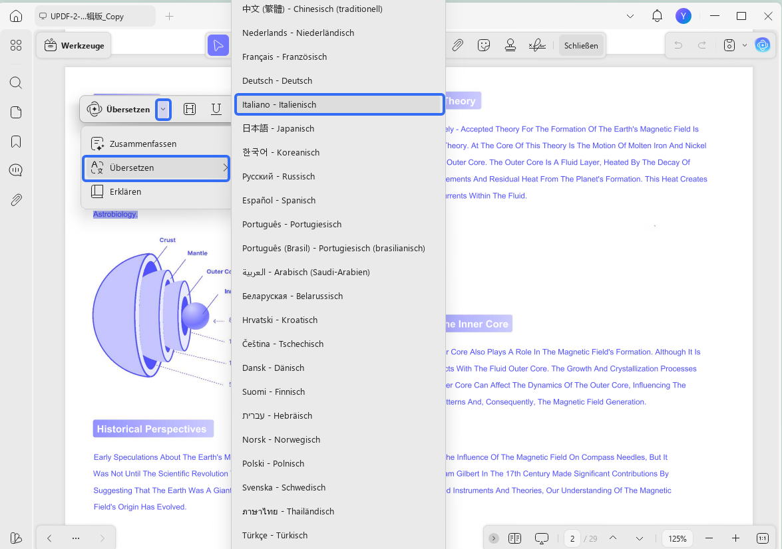Go to previous view with left arrow
Viewport: 782px width, 549px height.
coord(49,538)
